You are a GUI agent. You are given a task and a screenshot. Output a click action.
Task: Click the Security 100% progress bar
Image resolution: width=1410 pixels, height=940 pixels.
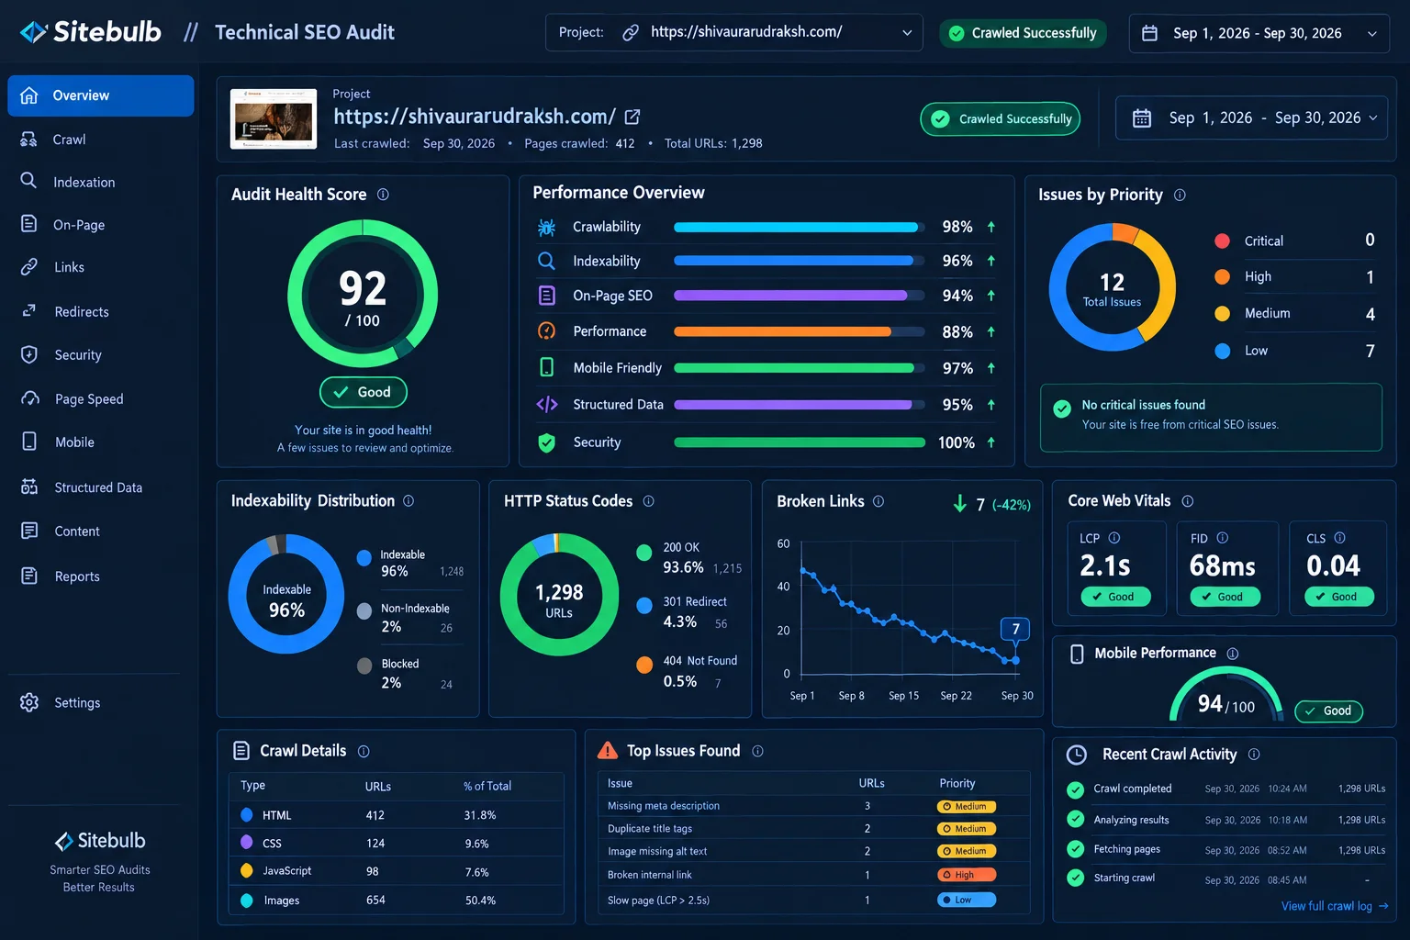[x=800, y=442]
